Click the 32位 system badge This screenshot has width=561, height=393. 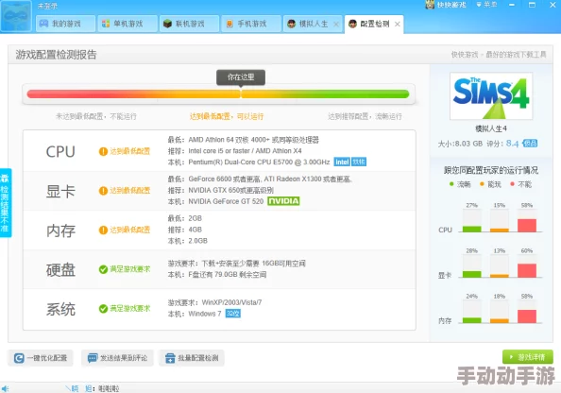click(233, 314)
